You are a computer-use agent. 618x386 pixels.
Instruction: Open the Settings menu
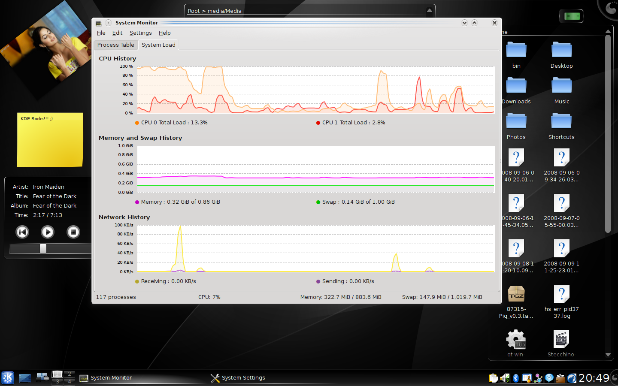click(141, 33)
